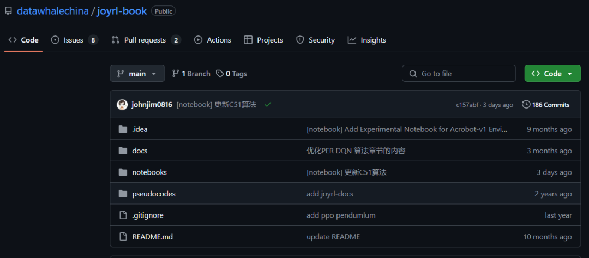589x258 pixels.
Task: Click the file icon for README.md
Action: point(123,237)
